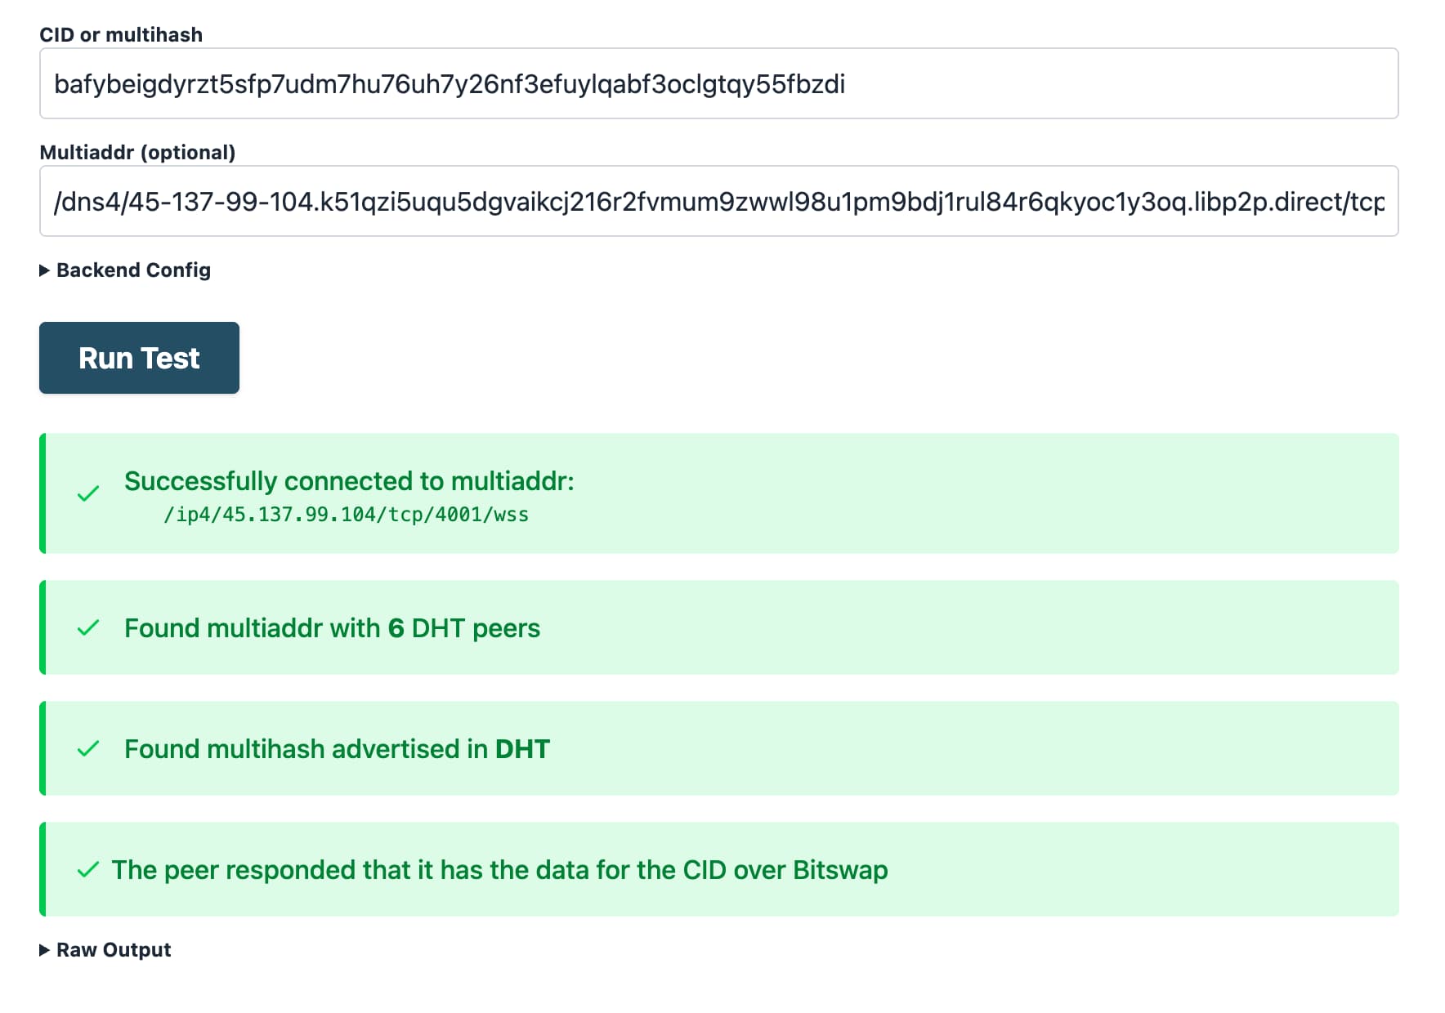
Task: Click the green check next to DHT peers result
Action: (87, 627)
